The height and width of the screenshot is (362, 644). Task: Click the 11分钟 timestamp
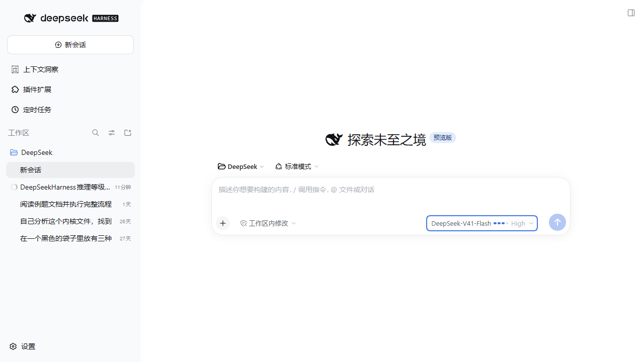tap(123, 187)
